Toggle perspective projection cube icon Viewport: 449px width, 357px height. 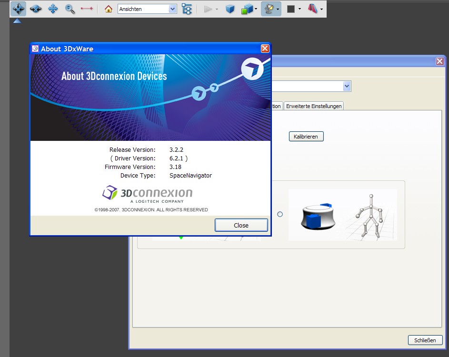coord(230,9)
